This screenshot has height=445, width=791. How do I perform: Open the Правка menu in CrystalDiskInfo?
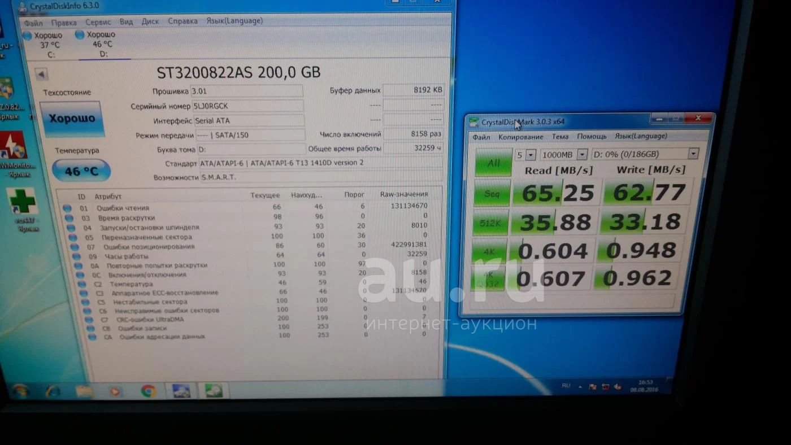pyautogui.click(x=64, y=23)
